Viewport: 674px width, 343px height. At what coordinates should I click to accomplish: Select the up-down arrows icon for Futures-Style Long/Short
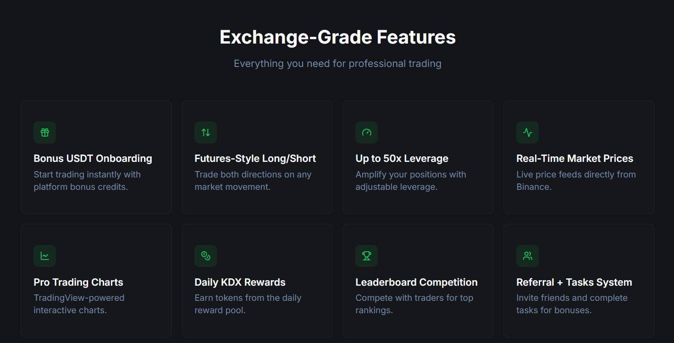pos(205,132)
